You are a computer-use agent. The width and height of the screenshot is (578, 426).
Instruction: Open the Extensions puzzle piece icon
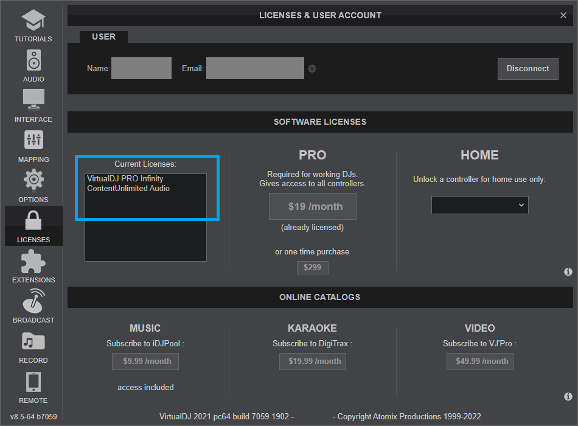point(33,261)
